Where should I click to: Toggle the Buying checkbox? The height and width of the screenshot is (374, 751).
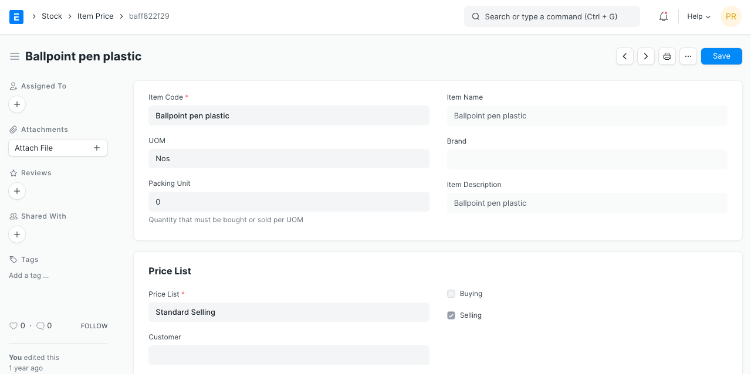tap(451, 294)
